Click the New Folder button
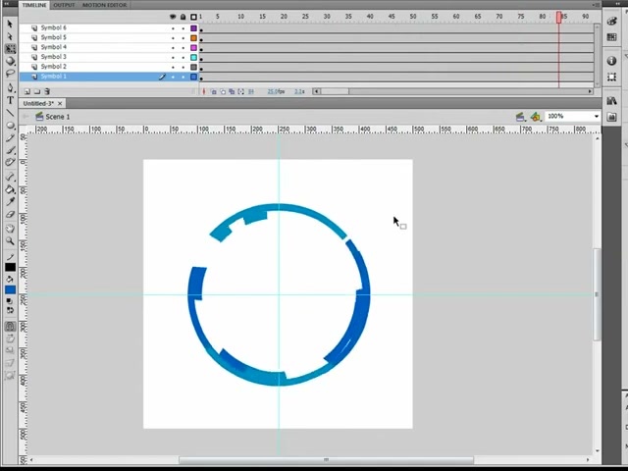This screenshot has height=471, width=628. [x=37, y=91]
